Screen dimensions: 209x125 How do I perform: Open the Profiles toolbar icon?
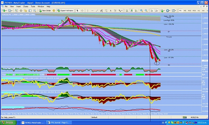(9, 11)
